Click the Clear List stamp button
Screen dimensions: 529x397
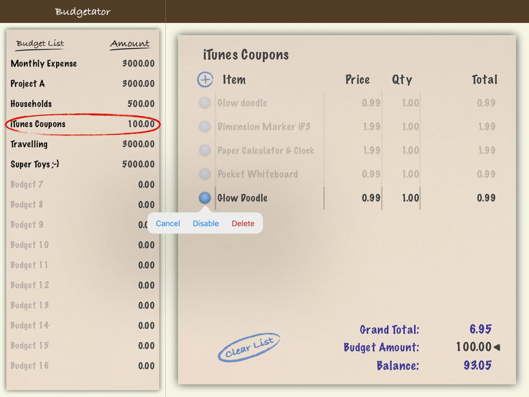249,348
